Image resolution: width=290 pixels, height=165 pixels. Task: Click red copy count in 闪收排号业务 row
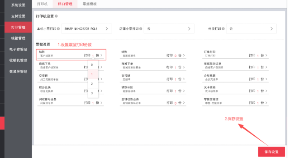(93, 103)
